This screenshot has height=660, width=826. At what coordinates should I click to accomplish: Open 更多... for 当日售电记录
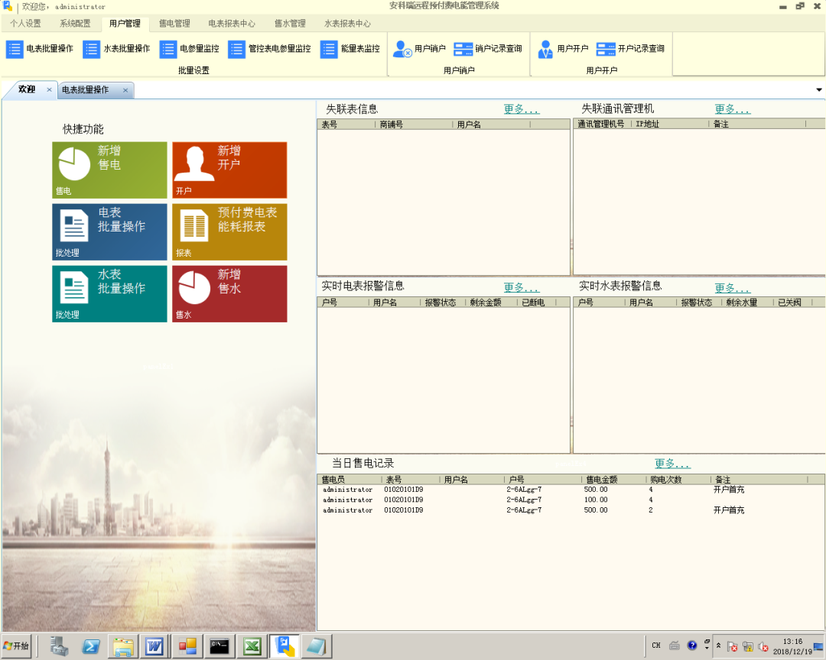point(673,464)
